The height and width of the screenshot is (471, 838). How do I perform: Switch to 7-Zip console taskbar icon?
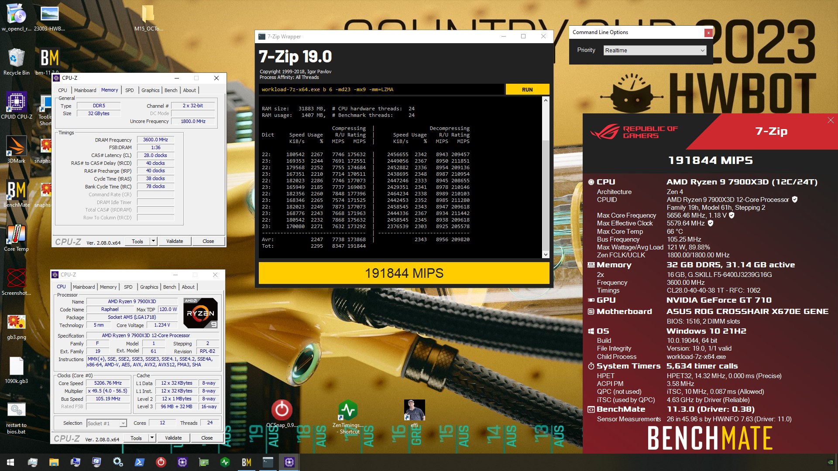click(x=268, y=462)
